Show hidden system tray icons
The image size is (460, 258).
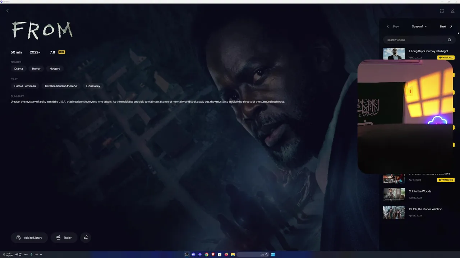(x=41, y=254)
